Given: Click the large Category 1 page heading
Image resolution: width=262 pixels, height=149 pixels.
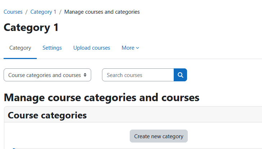Looking at the screenshot, I should coord(31,27).
